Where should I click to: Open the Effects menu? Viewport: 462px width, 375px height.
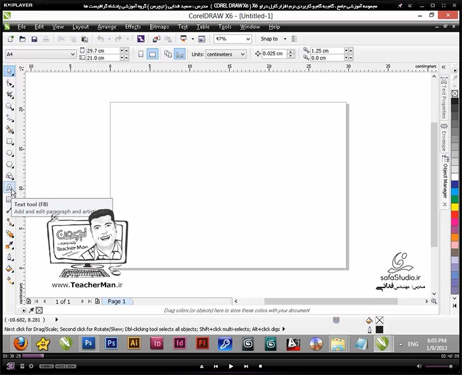[133, 27]
